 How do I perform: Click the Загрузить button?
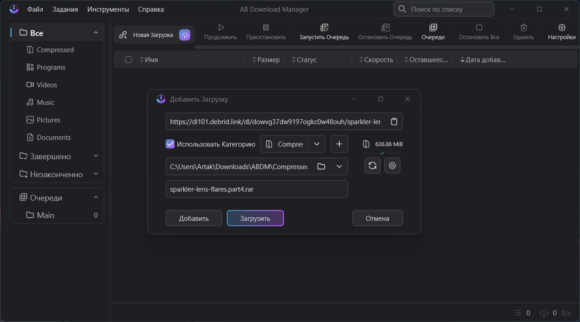coord(255,218)
